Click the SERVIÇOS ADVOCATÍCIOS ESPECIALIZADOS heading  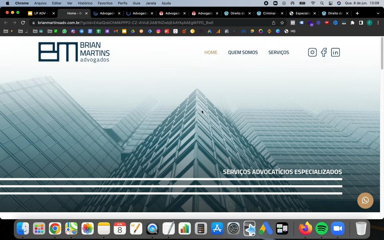(282, 172)
